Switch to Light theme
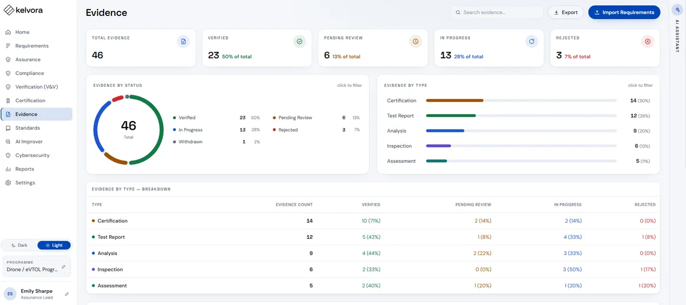Image resolution: width=686 pixels, height=305 pixels. pyautogui.click(x=54, y=245)
